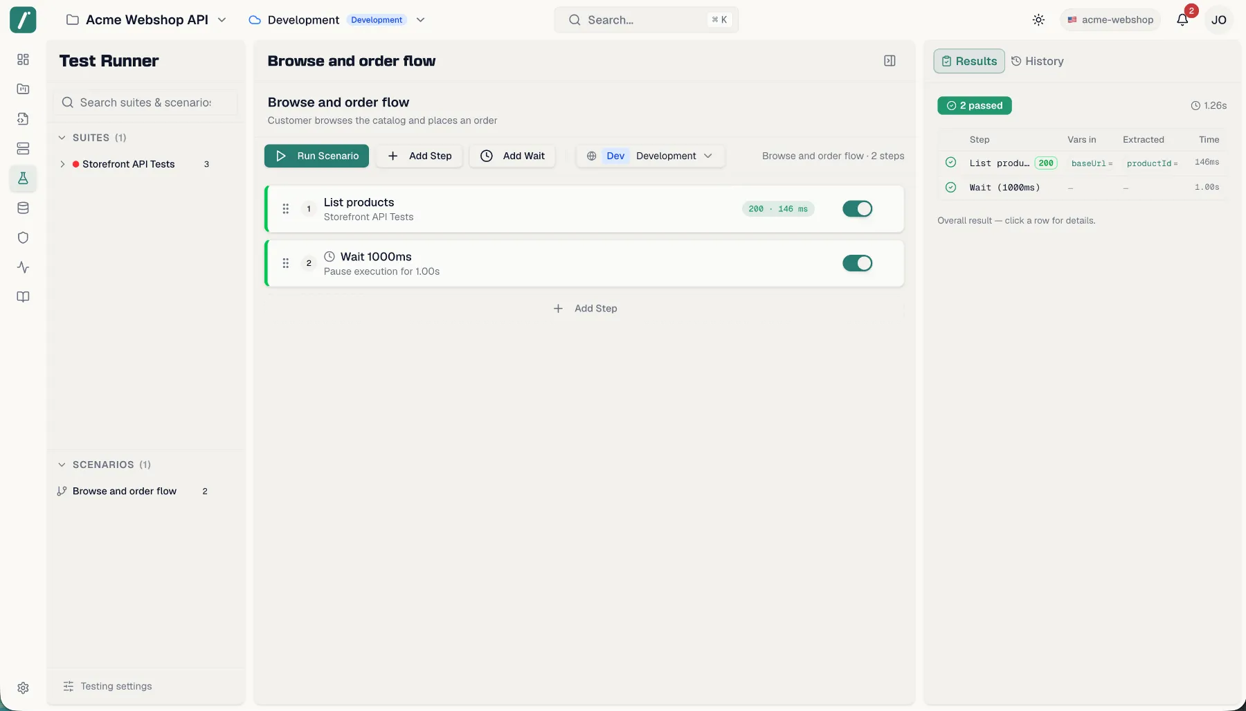Click the app logo in top-left corner
1246x711 pixels.
(23, 20)
